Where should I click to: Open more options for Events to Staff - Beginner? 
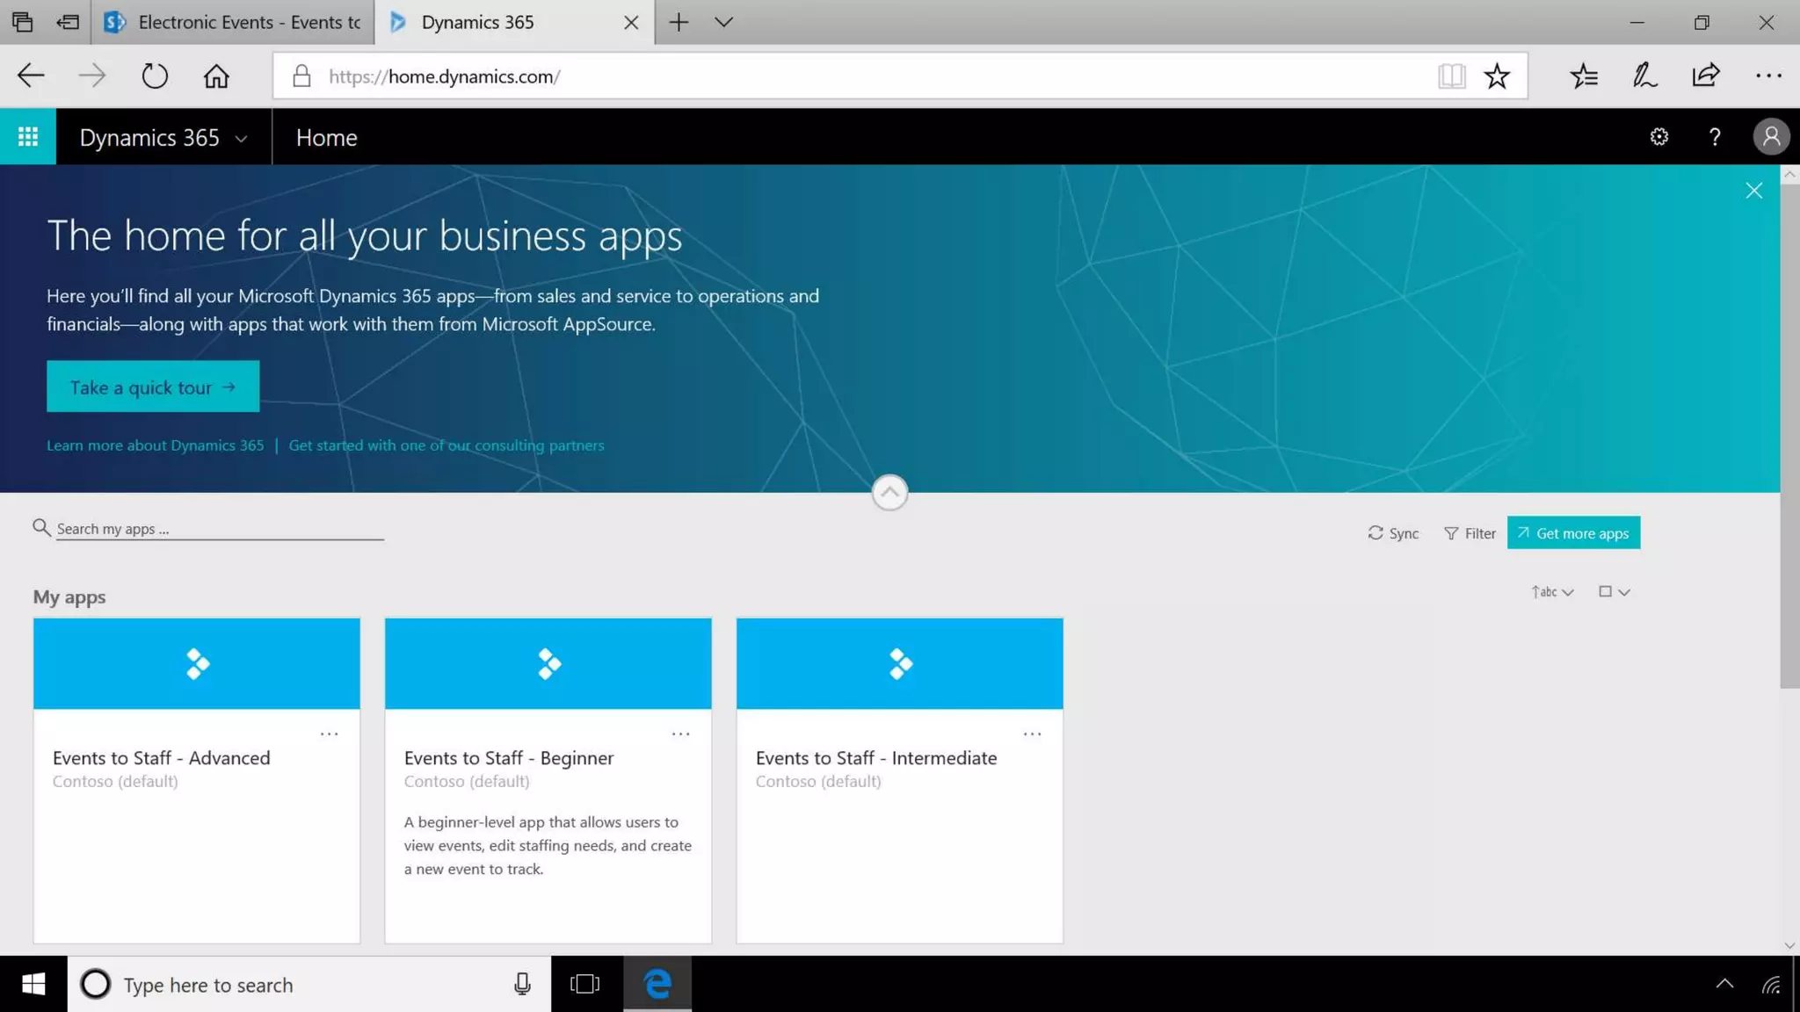point(680,734)
